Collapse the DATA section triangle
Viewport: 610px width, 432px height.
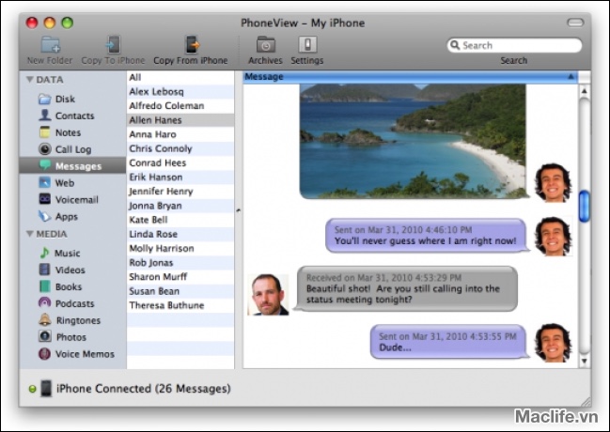coord(29,79)
